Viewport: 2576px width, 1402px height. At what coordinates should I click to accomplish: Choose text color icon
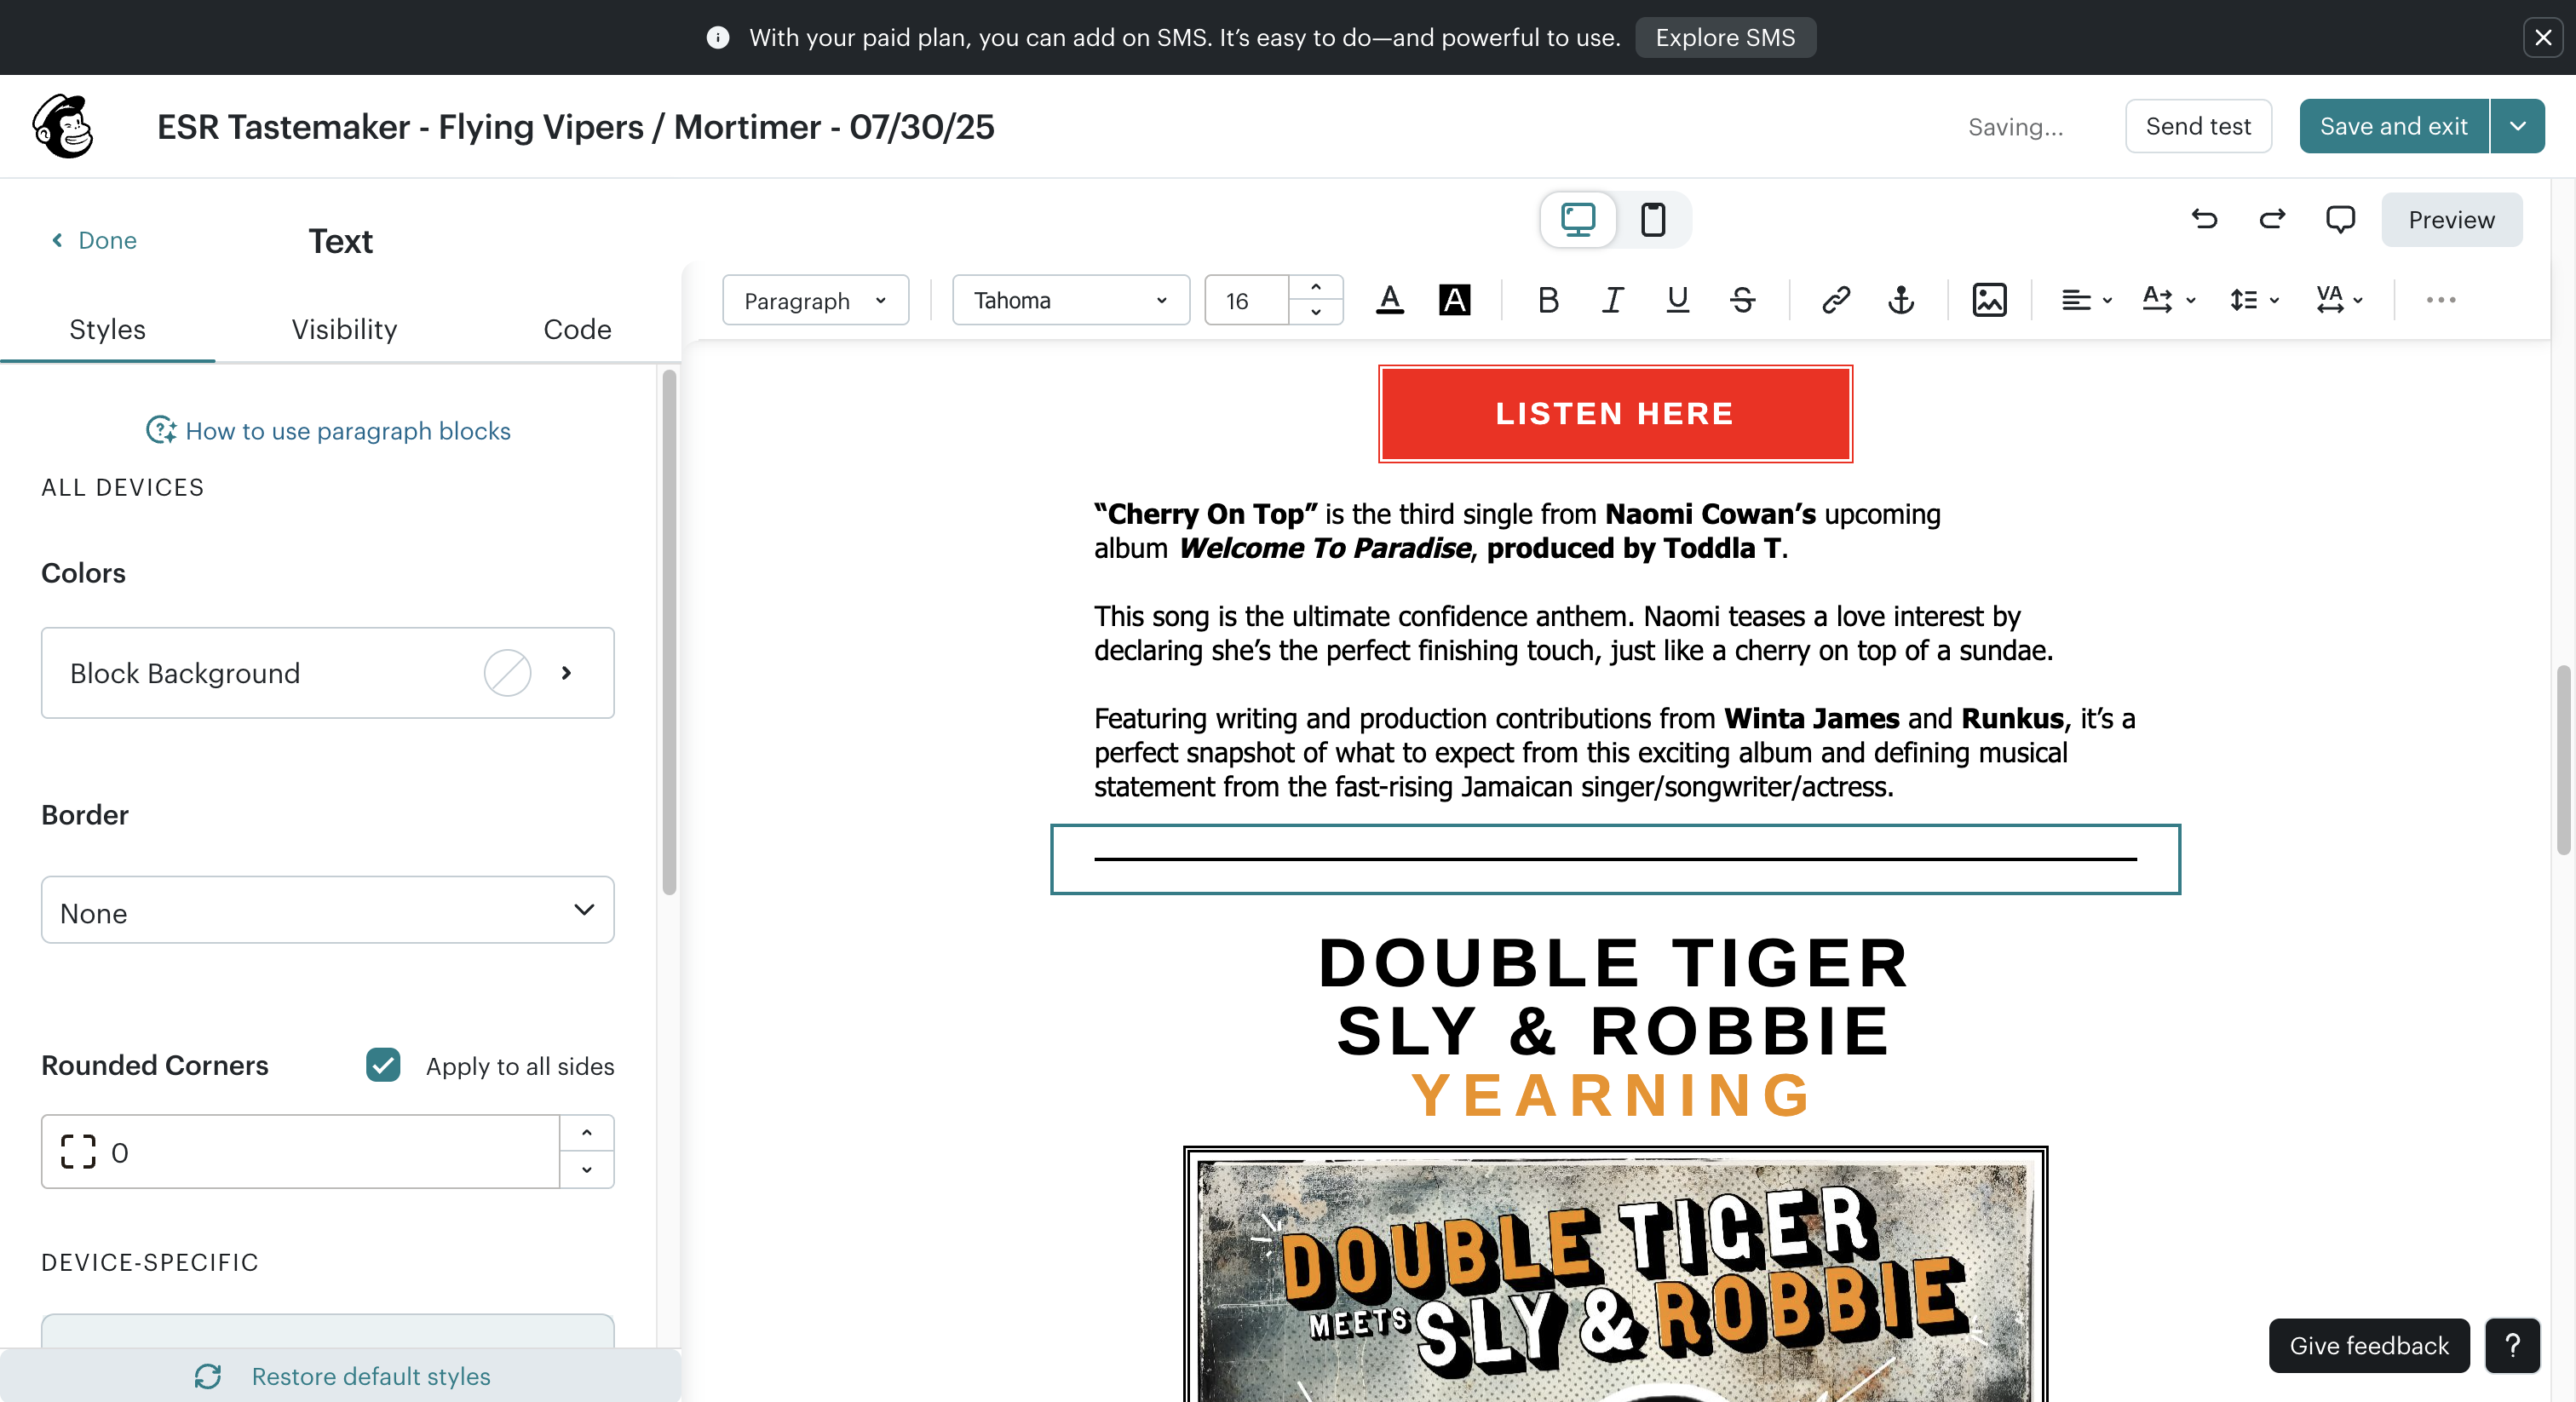[x=1390, y=300]
